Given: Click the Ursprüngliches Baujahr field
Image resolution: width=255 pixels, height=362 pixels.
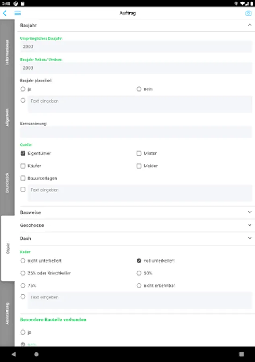Looking at the screenshot, I should (136, 47).
